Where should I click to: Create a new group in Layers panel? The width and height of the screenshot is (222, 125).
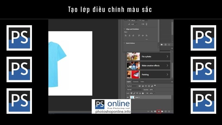click(162, 112)
